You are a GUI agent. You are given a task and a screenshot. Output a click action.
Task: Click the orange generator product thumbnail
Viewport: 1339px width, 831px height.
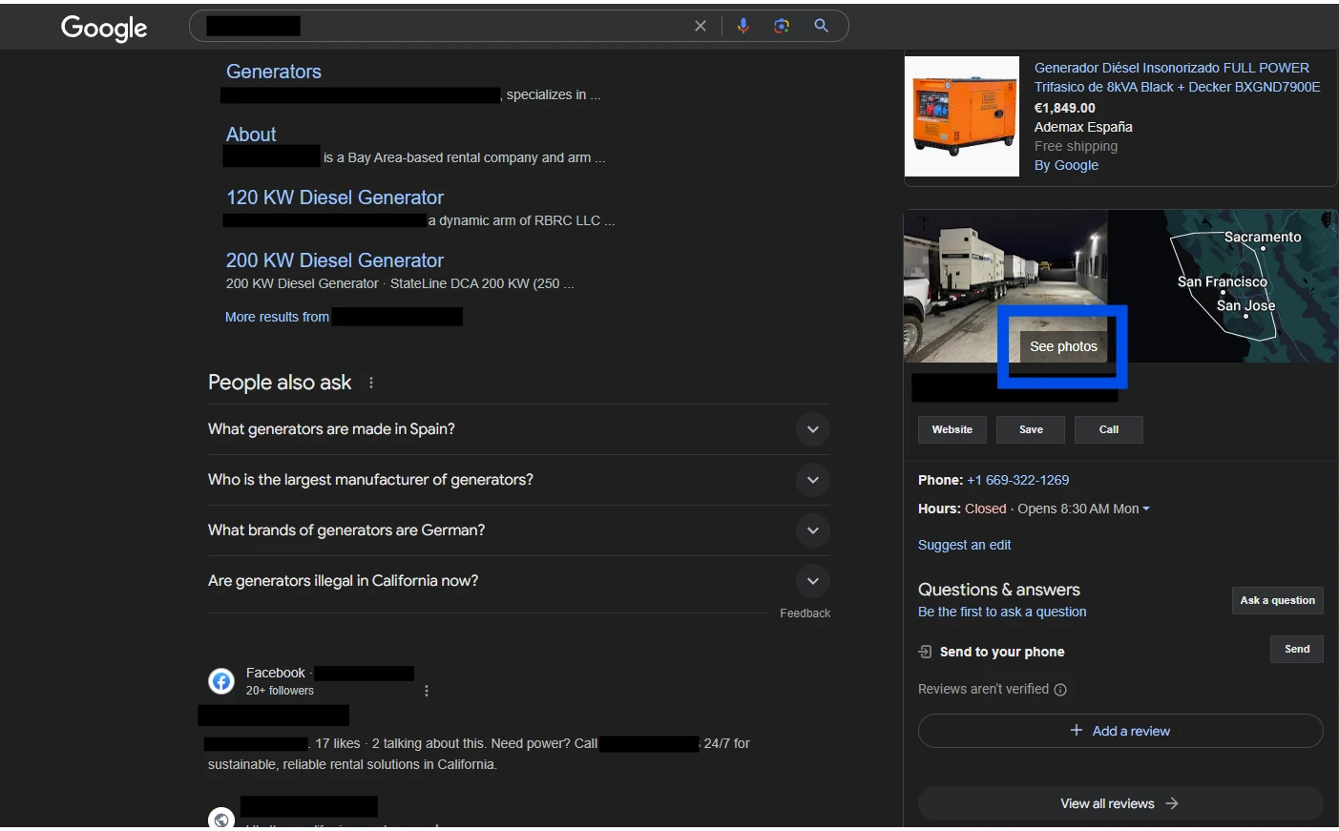point(962,116)
